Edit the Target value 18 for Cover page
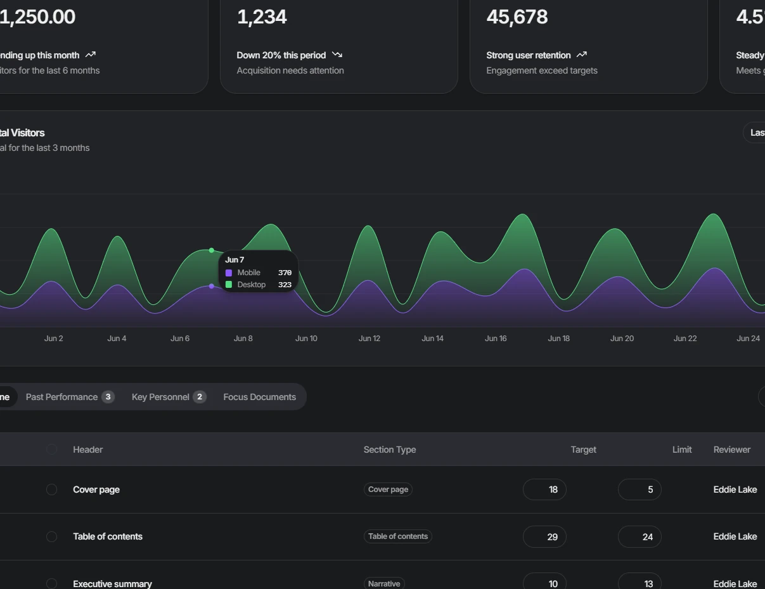765x589 pixels. point(544,489)
